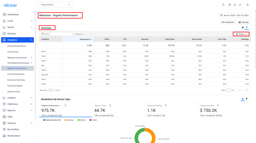Viewport: 256px width, 143px height.
Task: Open Funnel View in the sidebar
Action: (x=13, y=52)
